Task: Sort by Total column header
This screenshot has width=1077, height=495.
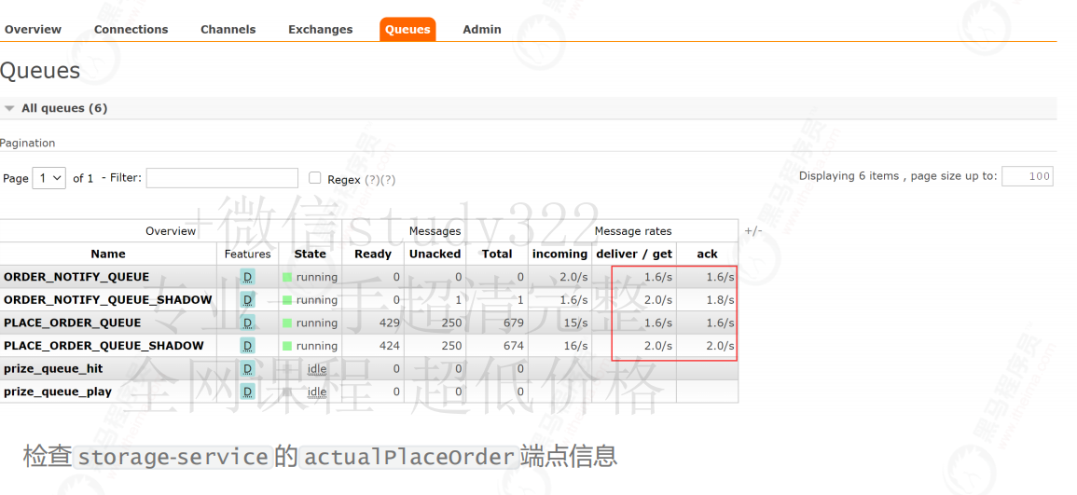Action: coord(497,254)
